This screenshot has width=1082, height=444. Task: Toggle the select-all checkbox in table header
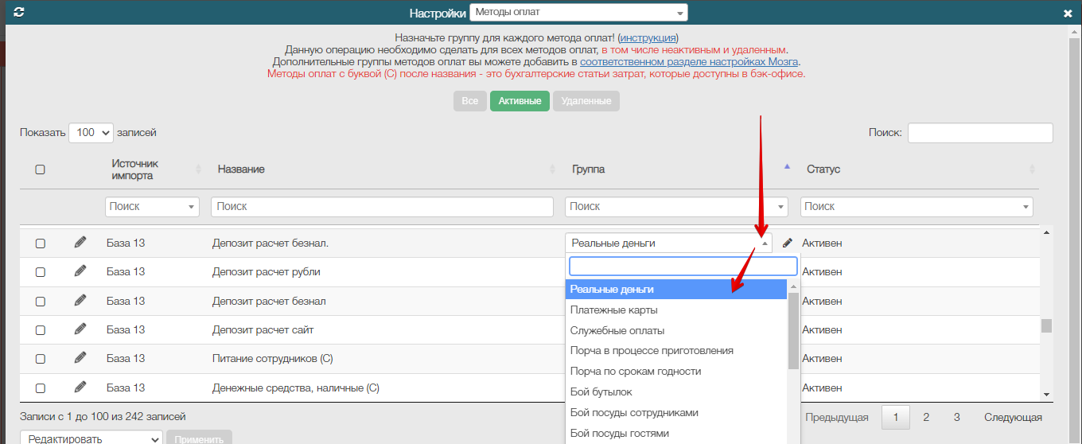[x=41, y=169]
